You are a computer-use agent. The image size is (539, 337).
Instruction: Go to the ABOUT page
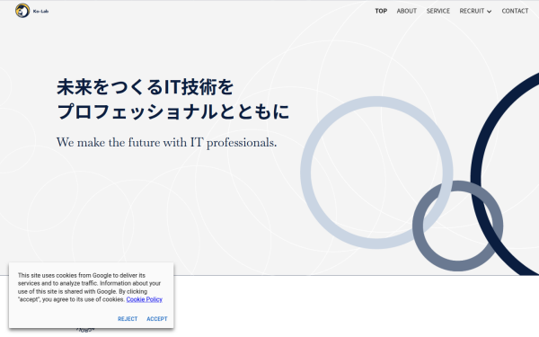coord(407,11)
